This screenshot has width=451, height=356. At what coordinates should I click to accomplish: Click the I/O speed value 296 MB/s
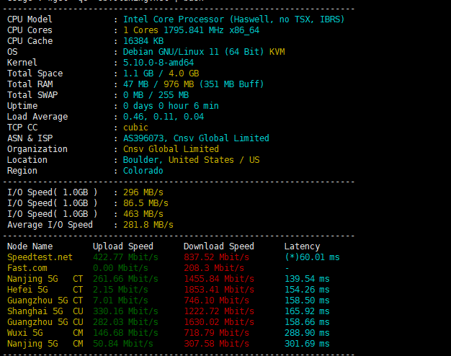coord(143,192)
